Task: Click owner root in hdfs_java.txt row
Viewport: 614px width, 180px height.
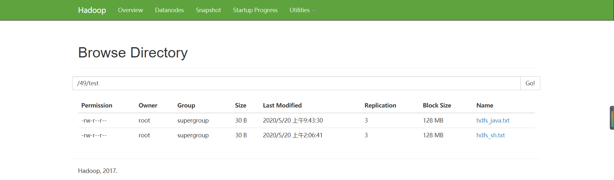Action: coord(144,121)
